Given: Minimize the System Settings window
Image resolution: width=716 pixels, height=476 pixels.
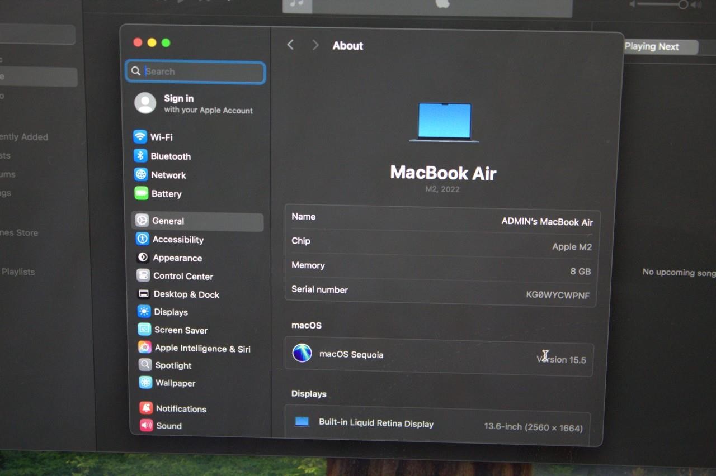Looking at the screenshot, I should click(152, 42).
